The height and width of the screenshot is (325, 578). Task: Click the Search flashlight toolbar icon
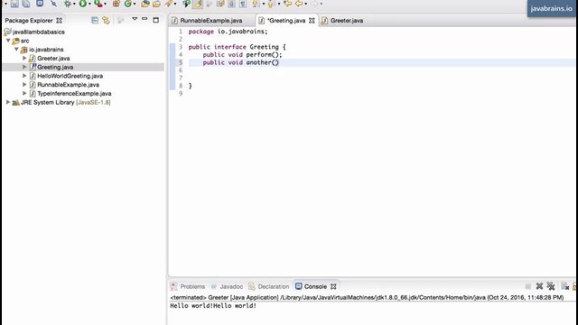coord(169,4)
